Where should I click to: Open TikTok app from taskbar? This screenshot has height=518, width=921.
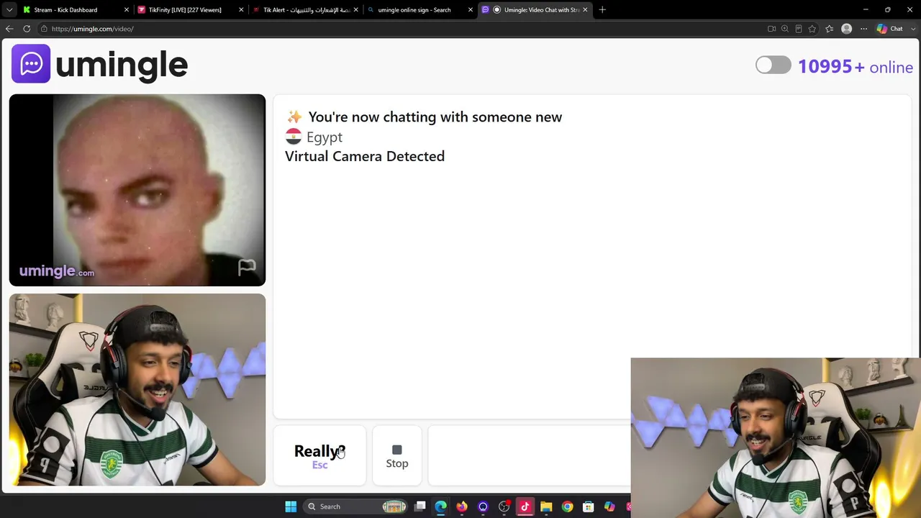coord(525,506)
